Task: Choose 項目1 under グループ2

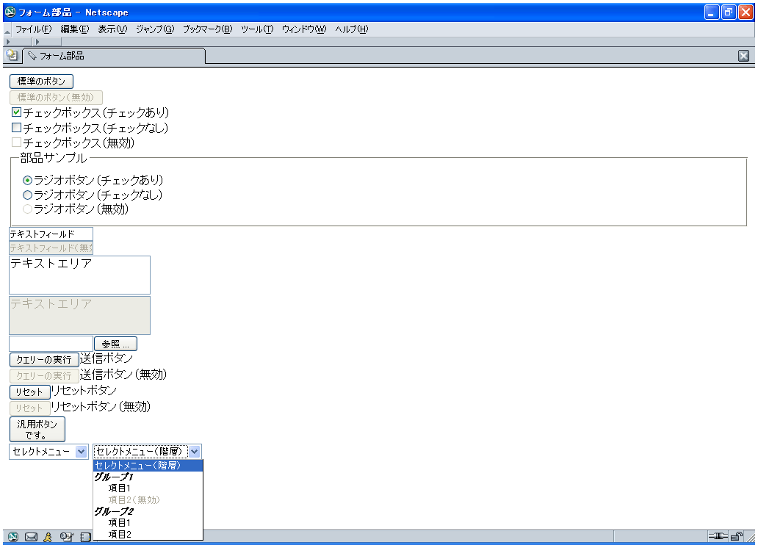Action: coord(148,523)
